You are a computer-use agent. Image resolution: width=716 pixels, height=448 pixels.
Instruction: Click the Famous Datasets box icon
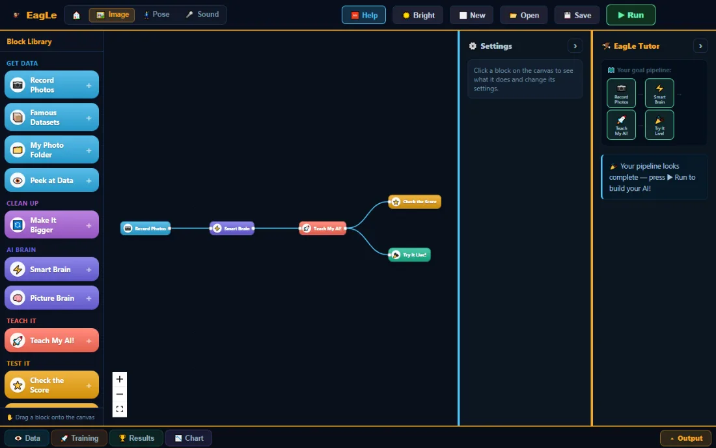click(18, 117)
